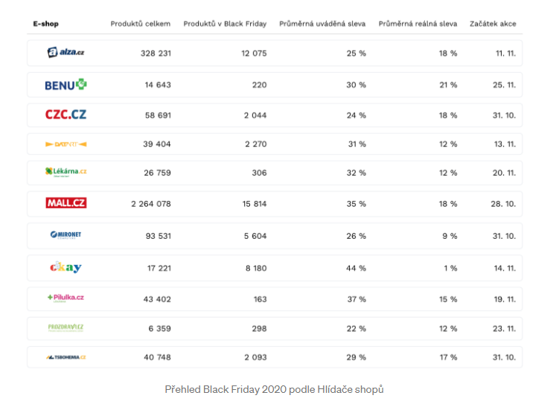553x407 pixels.
Task: Click the Přehled Black Friday 2020 caption
Action: (274, 389)
